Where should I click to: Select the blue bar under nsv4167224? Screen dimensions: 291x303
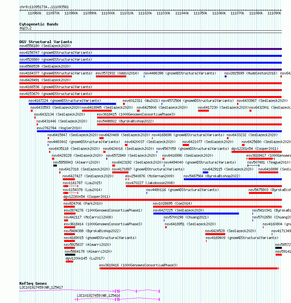tap(72, 104)
